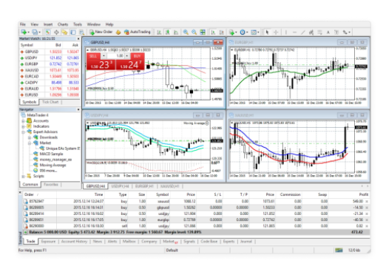Zoom in on the chart
Image resolution: width=386 pixels, height=280 pixels.
[186, 32]
